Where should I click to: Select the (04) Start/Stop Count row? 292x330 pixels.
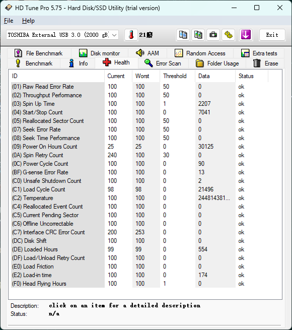pyautogui.click(x=139, y=112)
